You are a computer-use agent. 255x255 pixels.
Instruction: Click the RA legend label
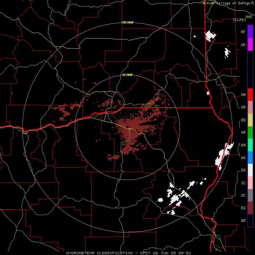pos(243,145)
